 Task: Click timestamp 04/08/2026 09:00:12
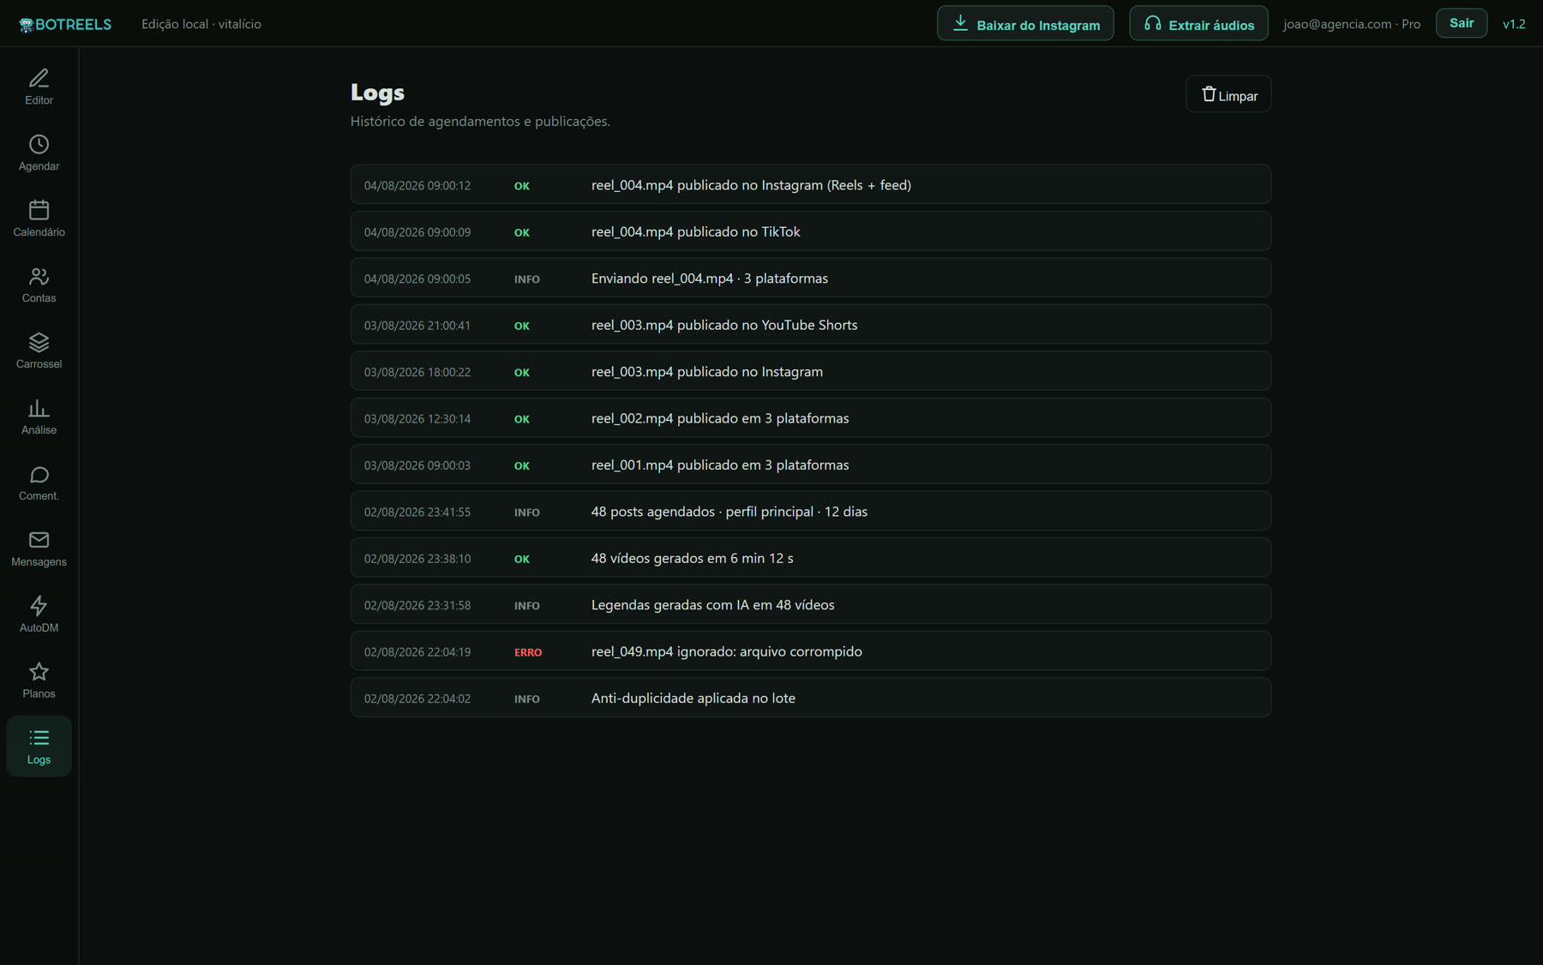[417, 185]
